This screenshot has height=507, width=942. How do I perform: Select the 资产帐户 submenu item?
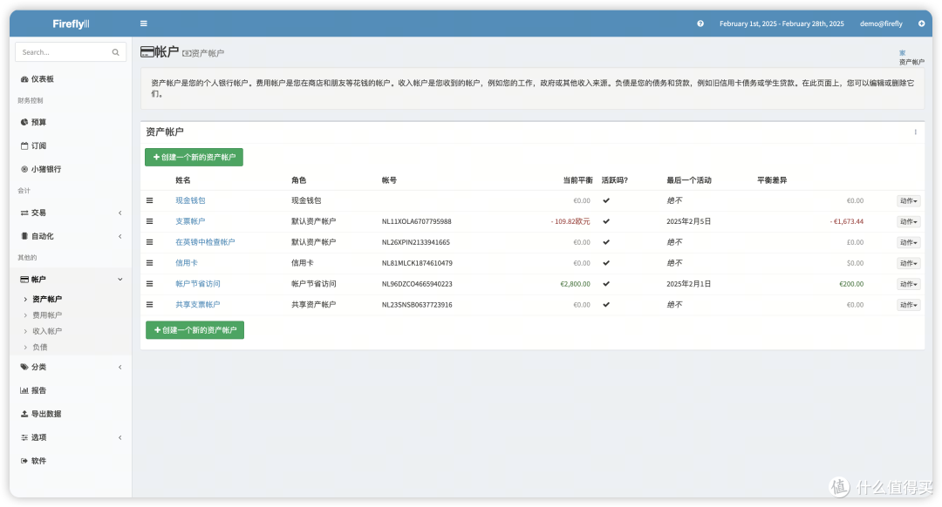coord(47,299)
